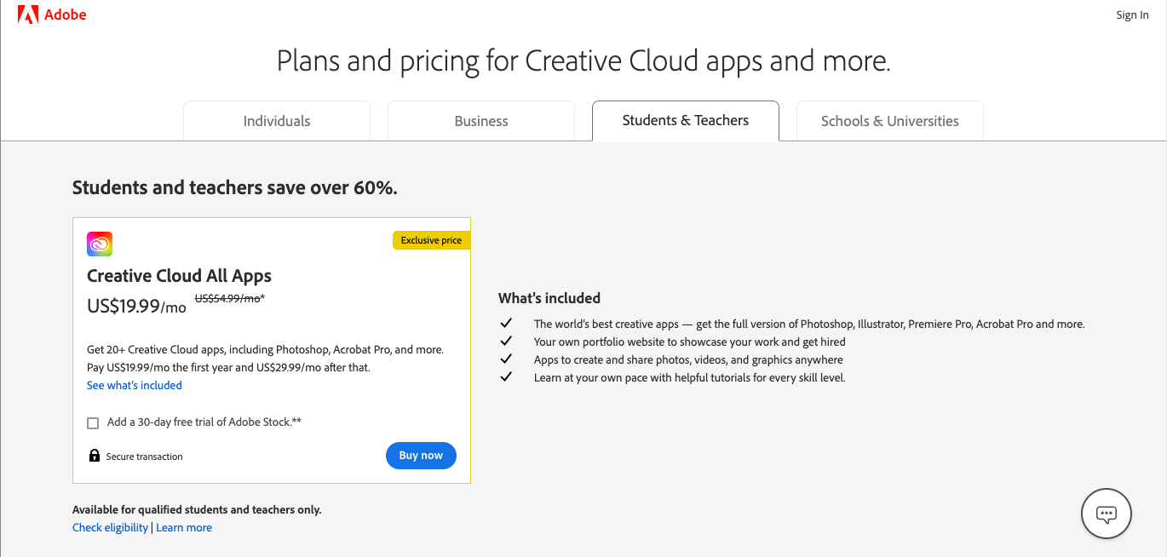
Task: Click the first checkmark under What's included
Action: point(506,323)
